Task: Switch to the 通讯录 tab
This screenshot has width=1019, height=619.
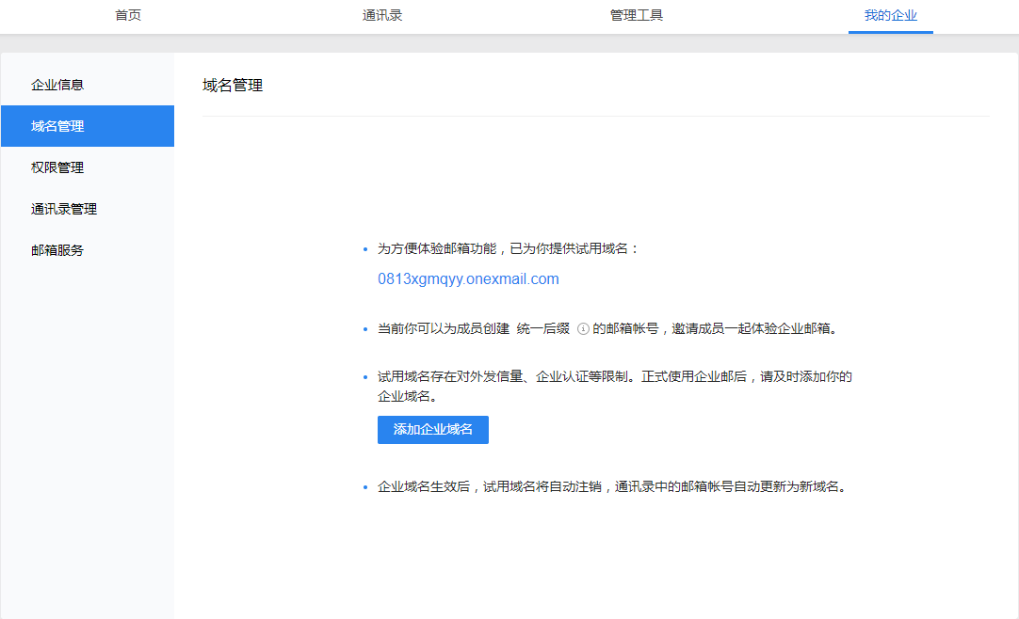Action: click(x=382, y=16)
